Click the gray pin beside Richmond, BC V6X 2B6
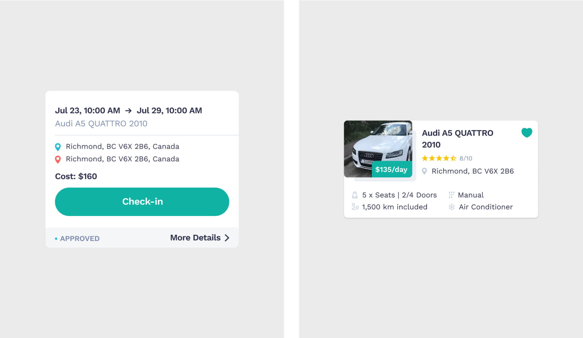This screenshot has height=338, width=583. tap(424, 171)
